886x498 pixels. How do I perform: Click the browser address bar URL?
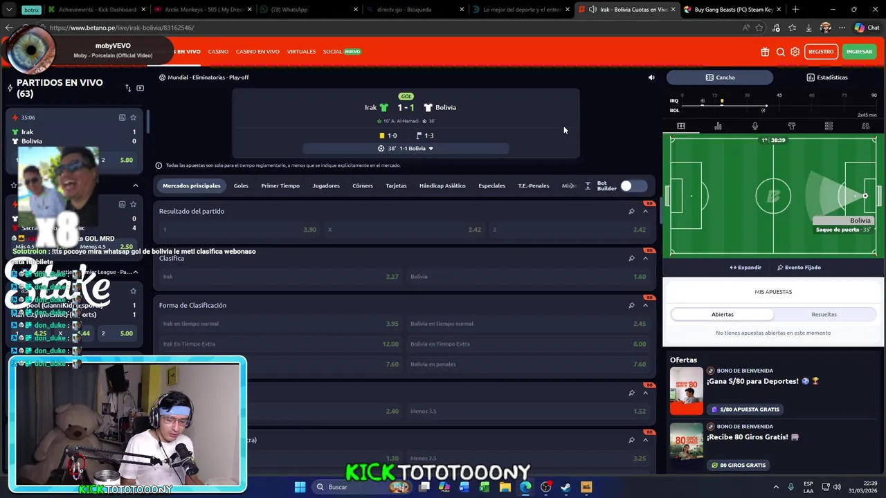tap(122, 28)
